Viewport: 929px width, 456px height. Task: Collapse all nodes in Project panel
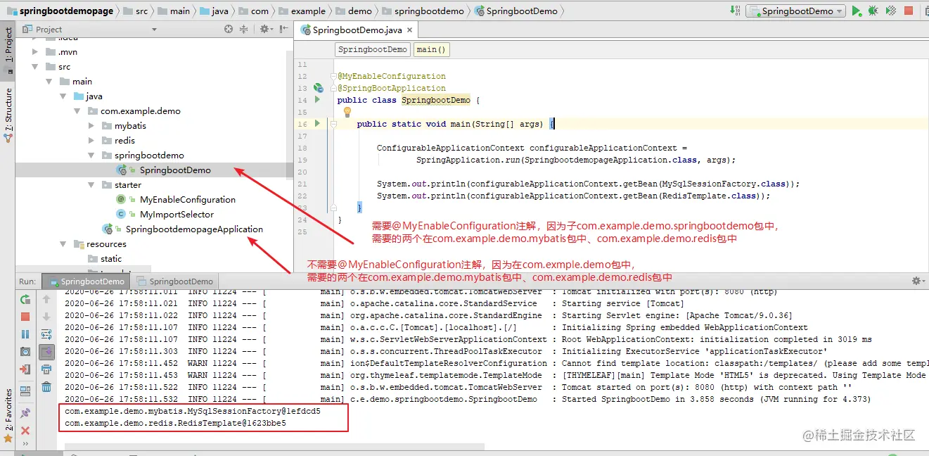pyautogui.click(x=244, y=29)
